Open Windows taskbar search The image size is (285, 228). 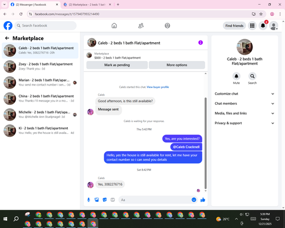pyautogui.click(x=16, y=219)
